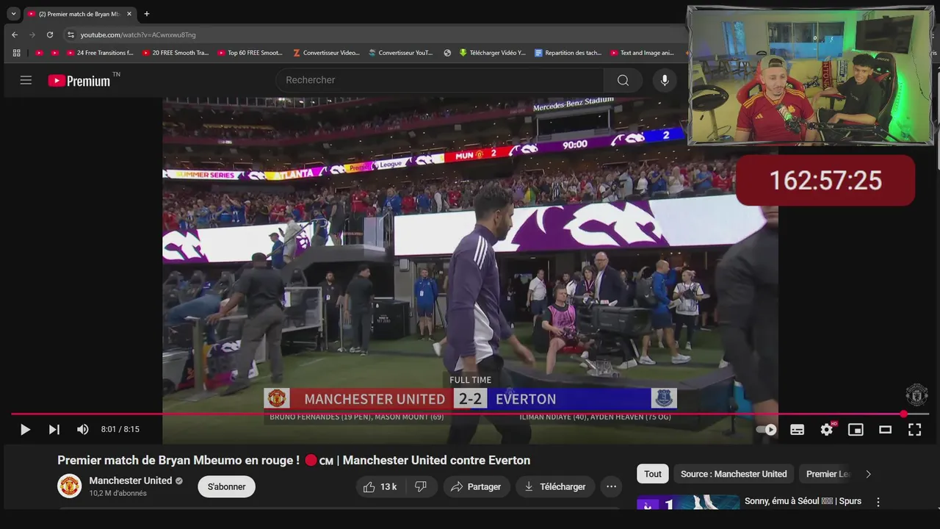Image resolution: width=940 pixels, height=529 pixels.
Task: Open Manchester United channel name link
Action: (x=131, y=481)
